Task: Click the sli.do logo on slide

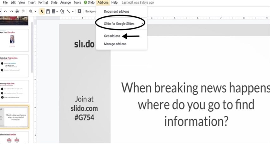Action: pos(84,44)
